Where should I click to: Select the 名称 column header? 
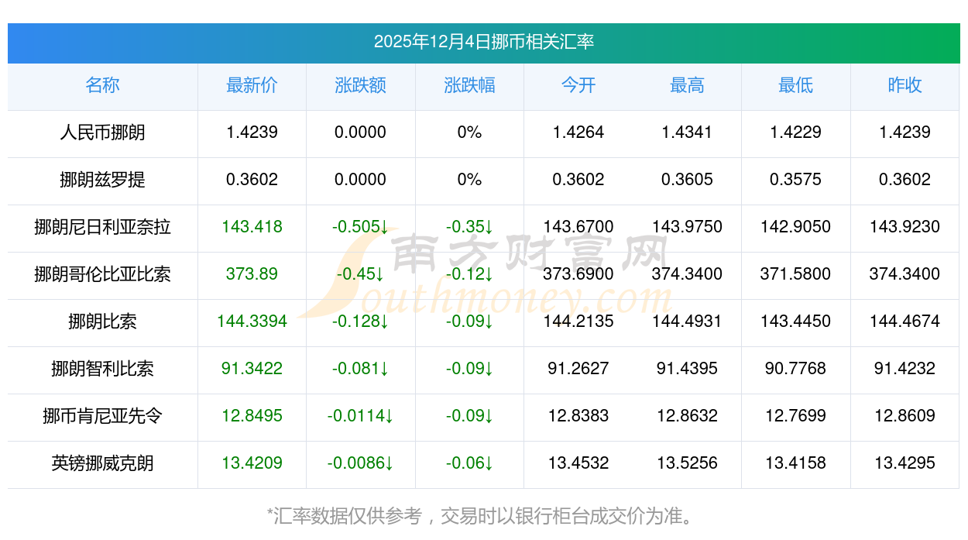102,85
